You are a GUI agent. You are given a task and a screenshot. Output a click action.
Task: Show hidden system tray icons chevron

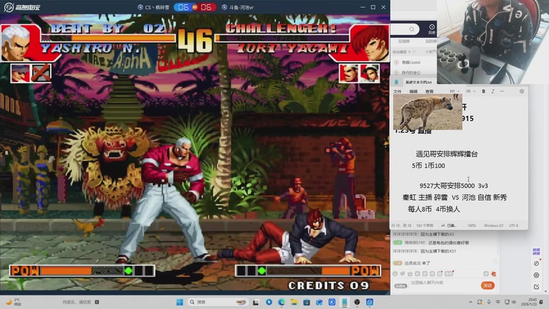pyautogui.click(x=471, y=302)
